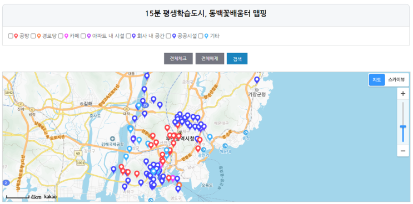Click the 김해국제공항 text label
Image resolution: width=413 pixels, height=204 pixels.
pyautogui.click(x=113, y=144)
